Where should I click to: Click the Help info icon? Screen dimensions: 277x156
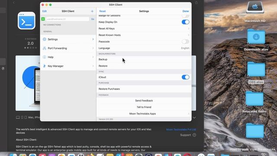tap(44, 57)
